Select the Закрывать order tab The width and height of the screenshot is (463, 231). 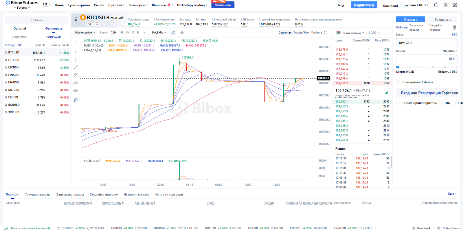click(443, 20)
